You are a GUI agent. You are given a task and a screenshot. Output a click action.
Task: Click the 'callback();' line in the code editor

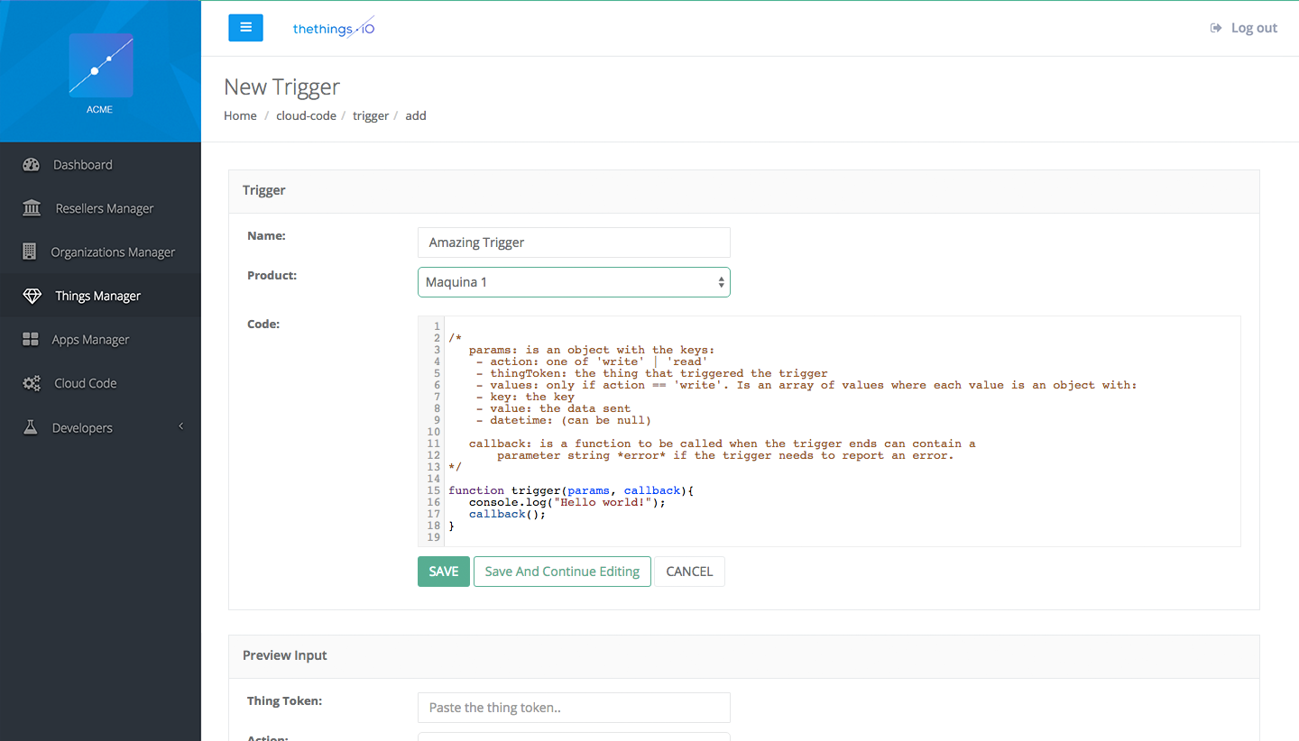(x=508, y=514)
